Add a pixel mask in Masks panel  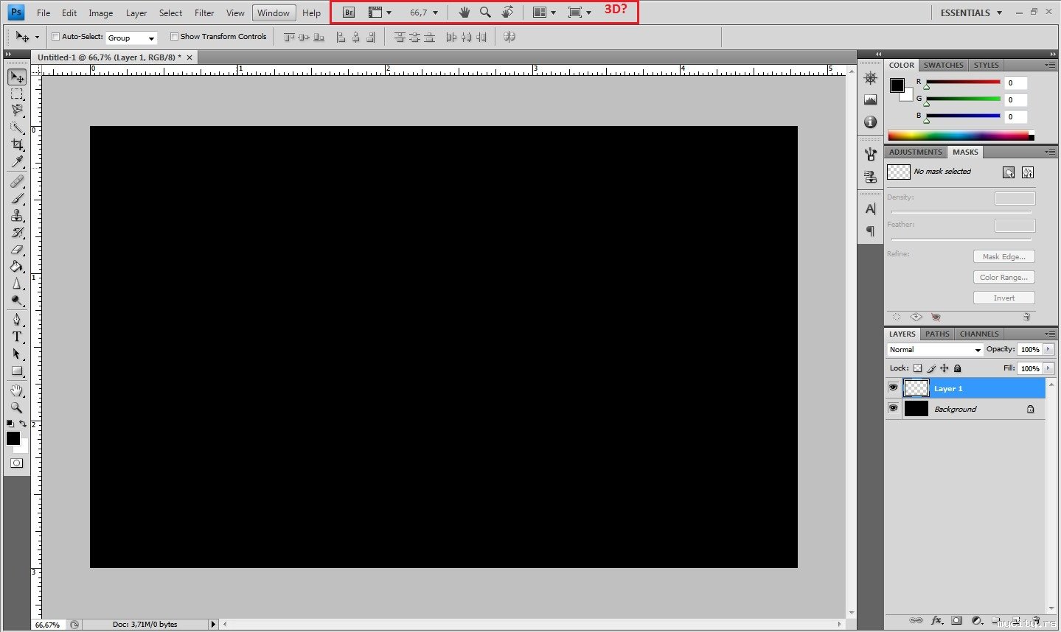pyautogui.click(x=1009, y=172)
